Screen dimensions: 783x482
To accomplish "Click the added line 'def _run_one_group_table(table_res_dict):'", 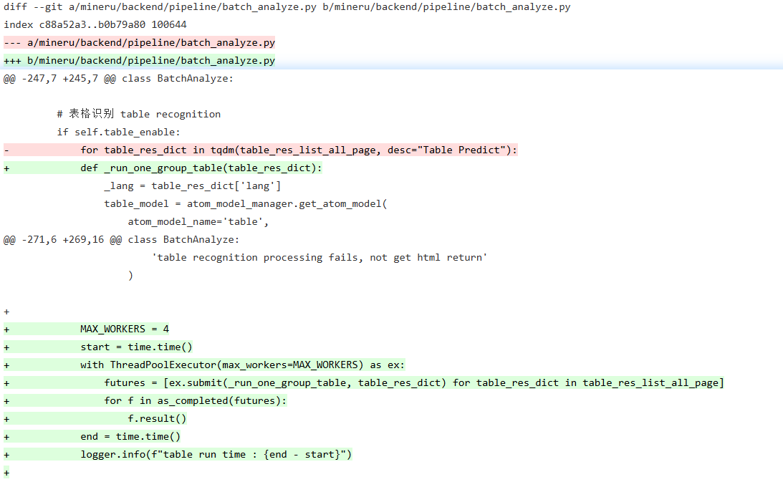I will point(163,168).
